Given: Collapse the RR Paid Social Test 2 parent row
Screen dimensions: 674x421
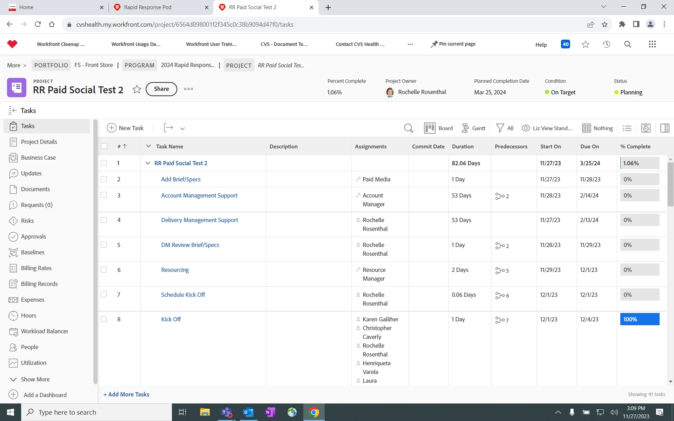Looking at the screenshot, I should 148,163.
